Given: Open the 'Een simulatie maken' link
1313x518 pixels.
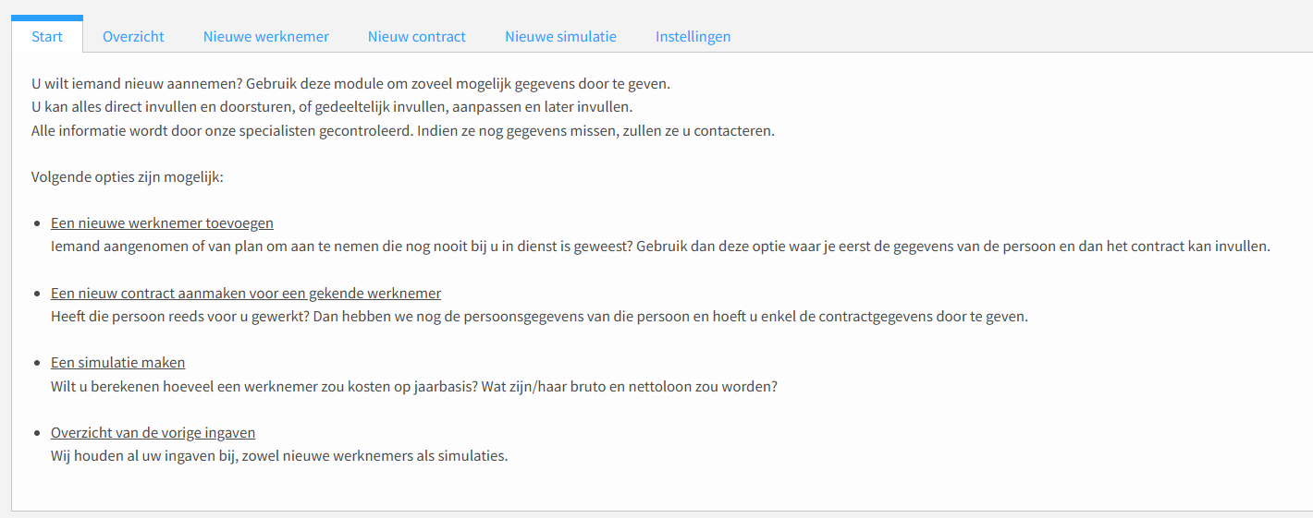Looking at the screenshot, I should tap(118, 363).
